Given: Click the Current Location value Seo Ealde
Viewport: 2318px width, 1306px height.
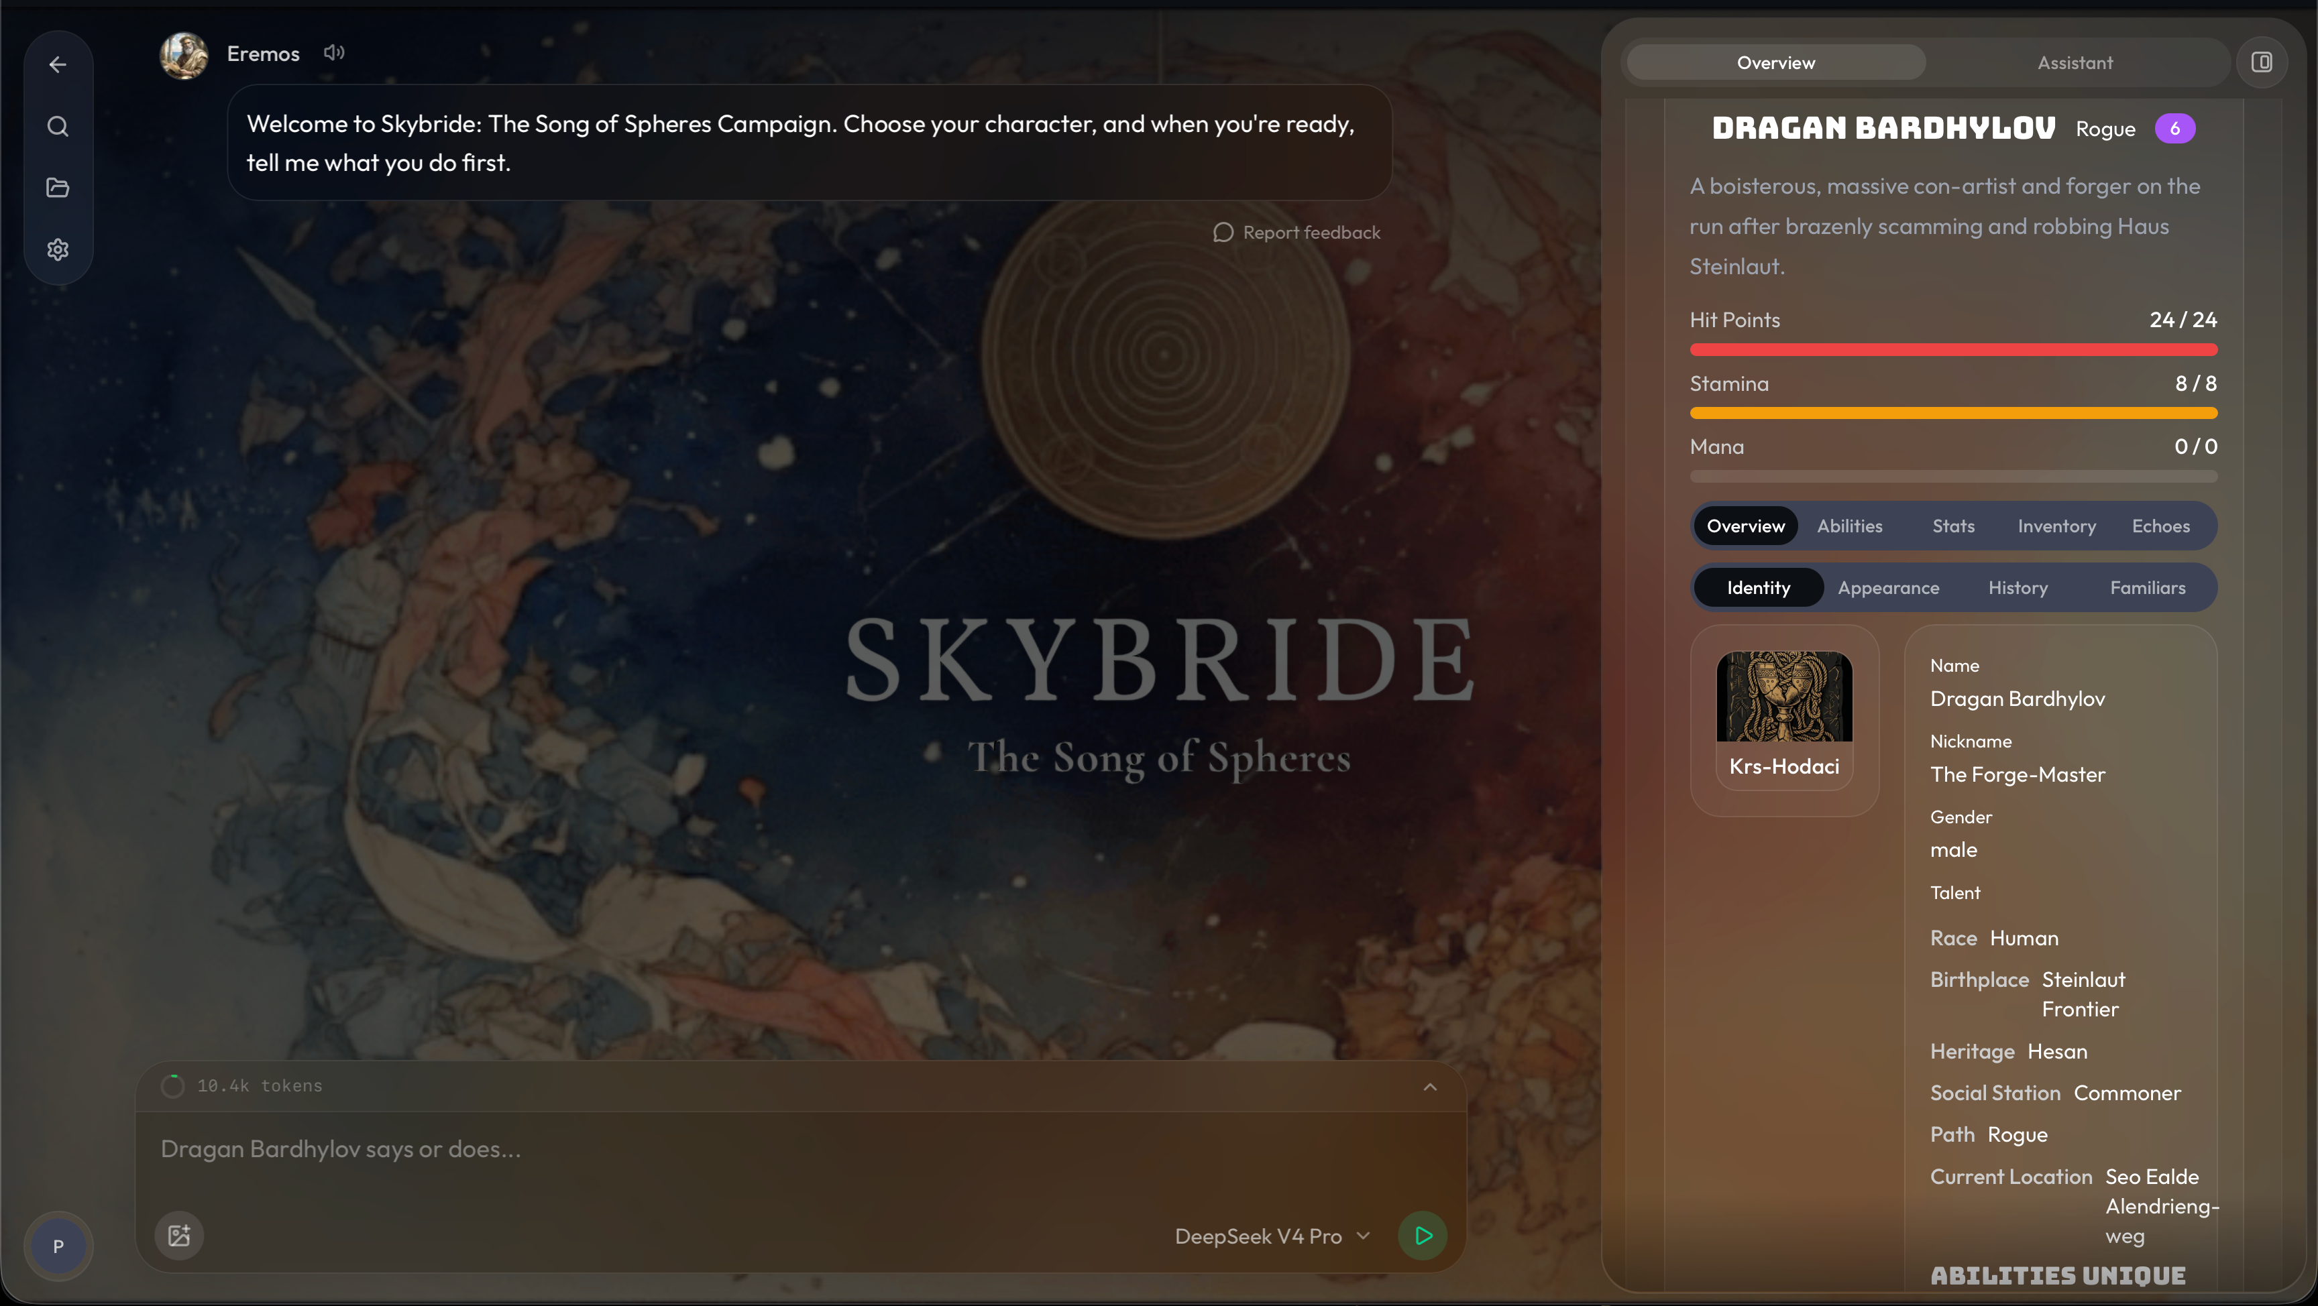Looking at the screenshot, I should click(2162, 1206).
